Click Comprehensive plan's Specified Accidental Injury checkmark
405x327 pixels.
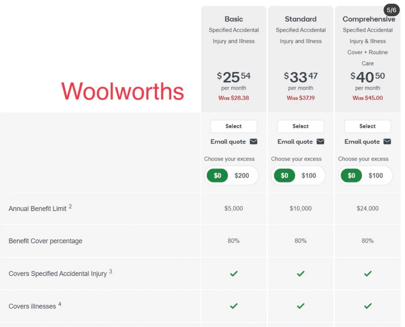click(368, 274)
